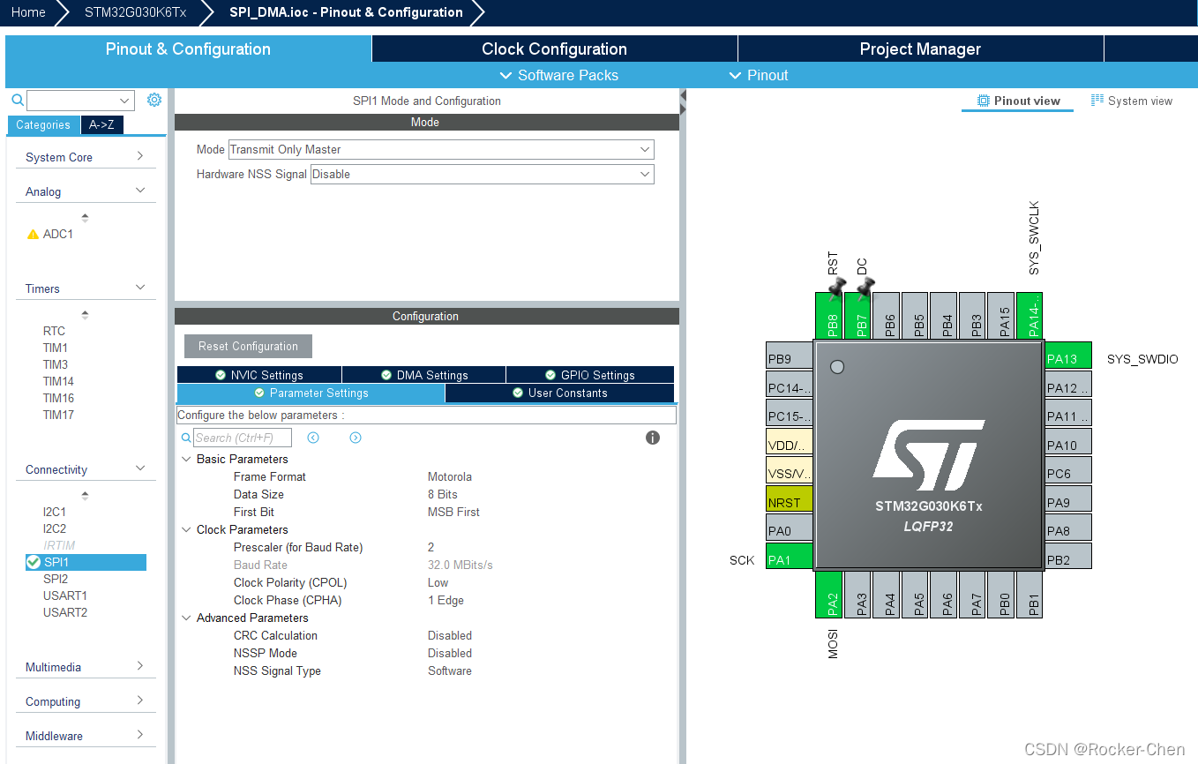Open the Hardware NSS Signal dropdown
The image size is (1198, 764).
coord(483,175)
